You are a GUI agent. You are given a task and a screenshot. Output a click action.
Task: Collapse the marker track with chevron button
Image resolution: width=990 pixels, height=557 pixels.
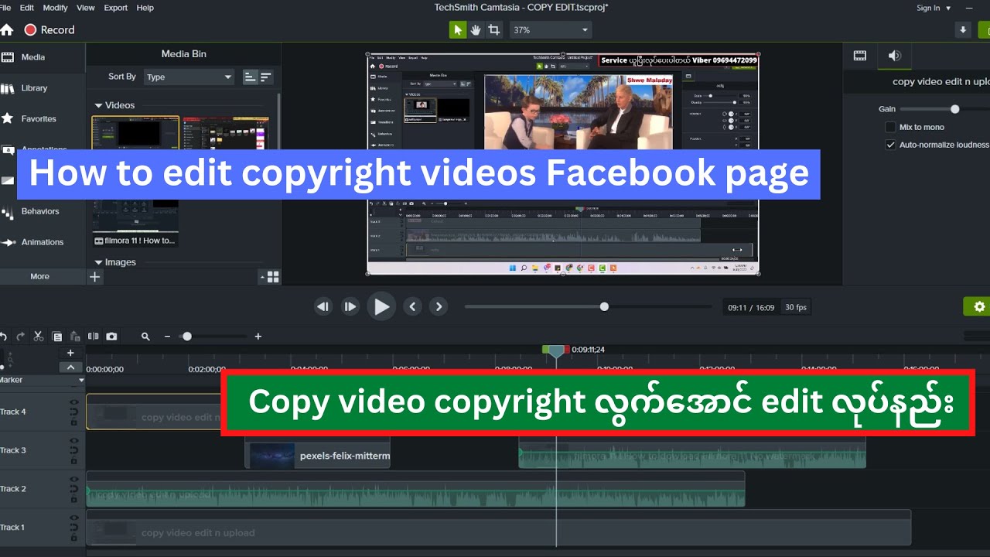click(x=70, y=367)
